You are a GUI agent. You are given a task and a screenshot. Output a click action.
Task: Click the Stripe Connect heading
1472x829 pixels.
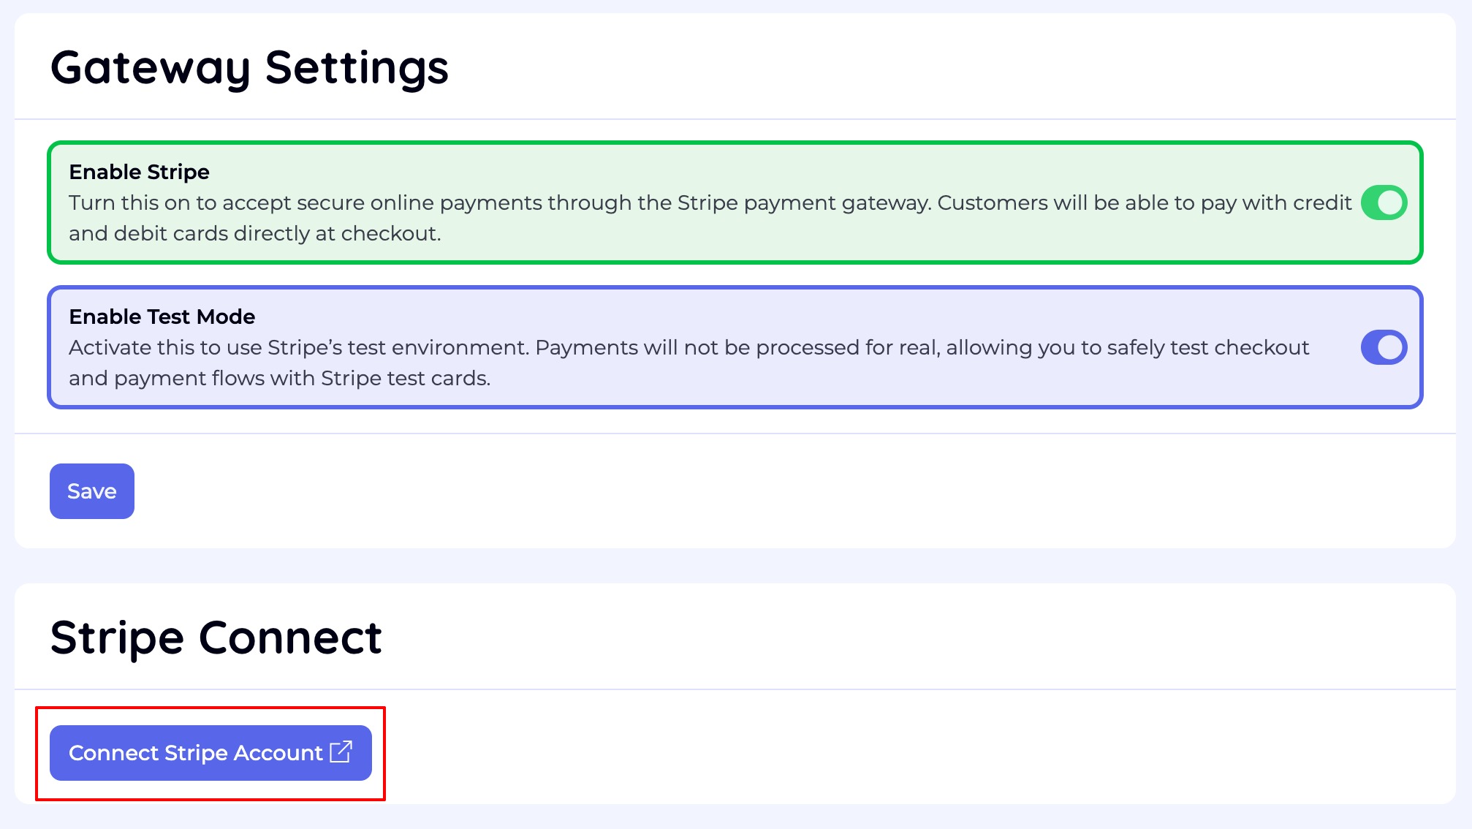(x=216, y=637)
